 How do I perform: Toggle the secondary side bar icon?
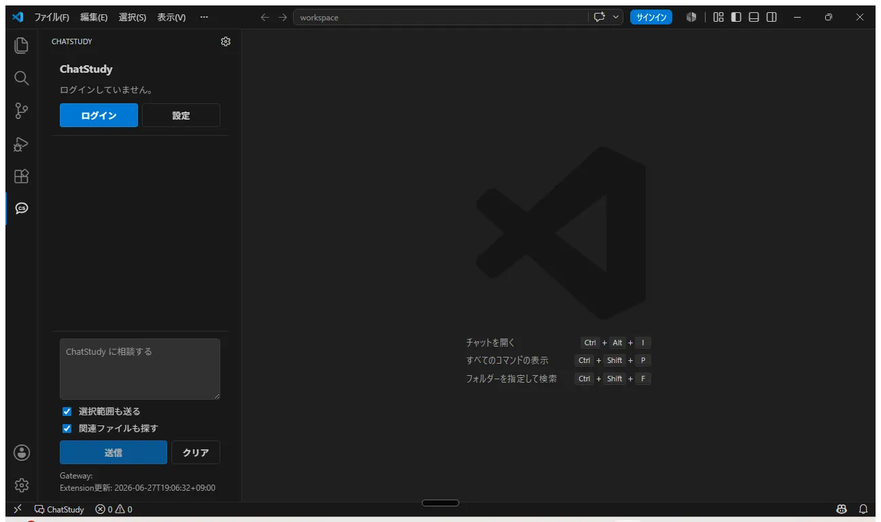pyautogui.click(x=772, y=18)
